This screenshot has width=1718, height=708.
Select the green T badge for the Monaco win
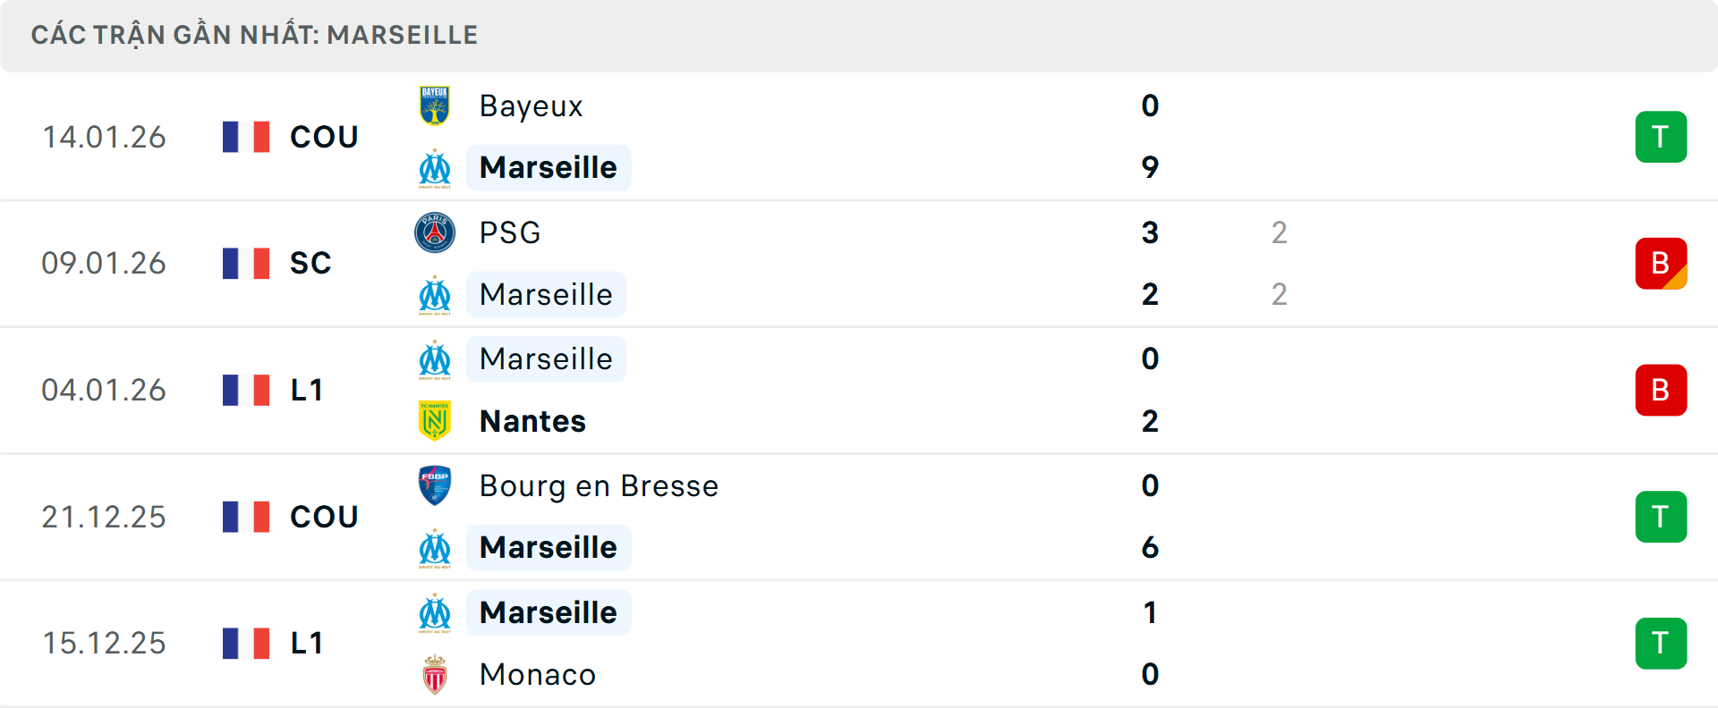pos(1661,643)
